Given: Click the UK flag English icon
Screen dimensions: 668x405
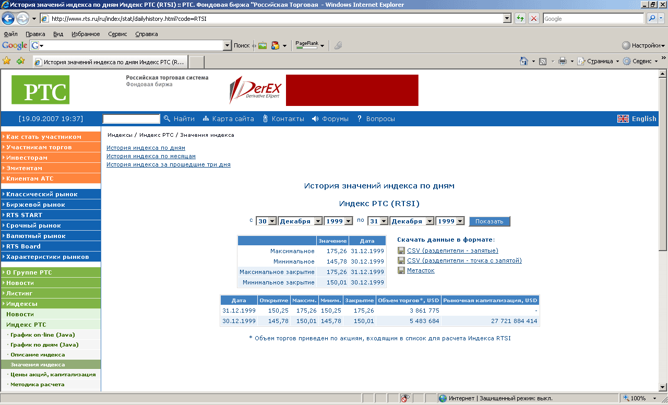Looking at the screenshot, I should point(623,118).
